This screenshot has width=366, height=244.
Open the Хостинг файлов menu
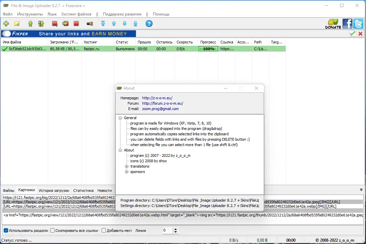click(76, 14)
